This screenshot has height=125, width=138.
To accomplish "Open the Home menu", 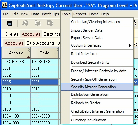I will pyautogui.click(x=94, y=14).
